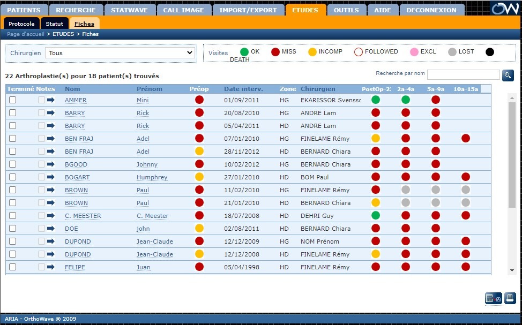
Task: Sort by Date interv. column header
Action: click(x=243, y=89)
